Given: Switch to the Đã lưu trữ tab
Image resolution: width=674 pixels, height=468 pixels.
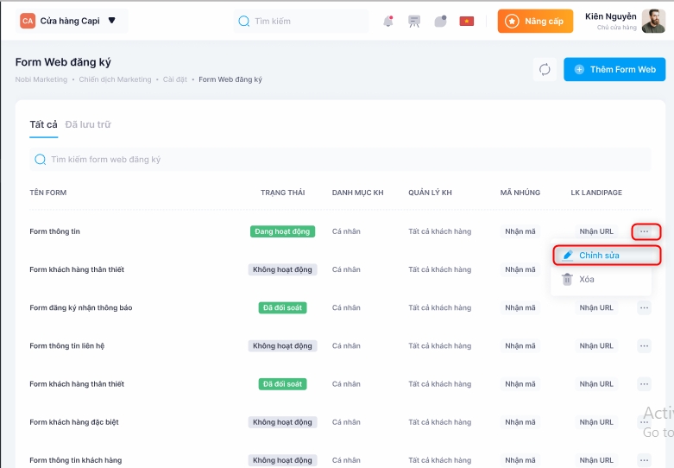Looking at the screenshot, I should pyautogui.click(x=88, y=124).
